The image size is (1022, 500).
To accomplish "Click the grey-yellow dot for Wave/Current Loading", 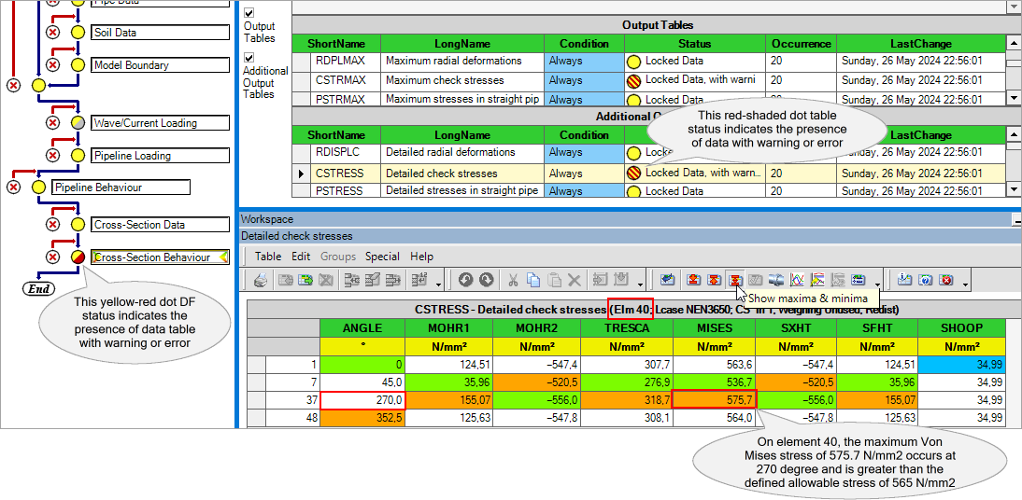I will point(78,123).
